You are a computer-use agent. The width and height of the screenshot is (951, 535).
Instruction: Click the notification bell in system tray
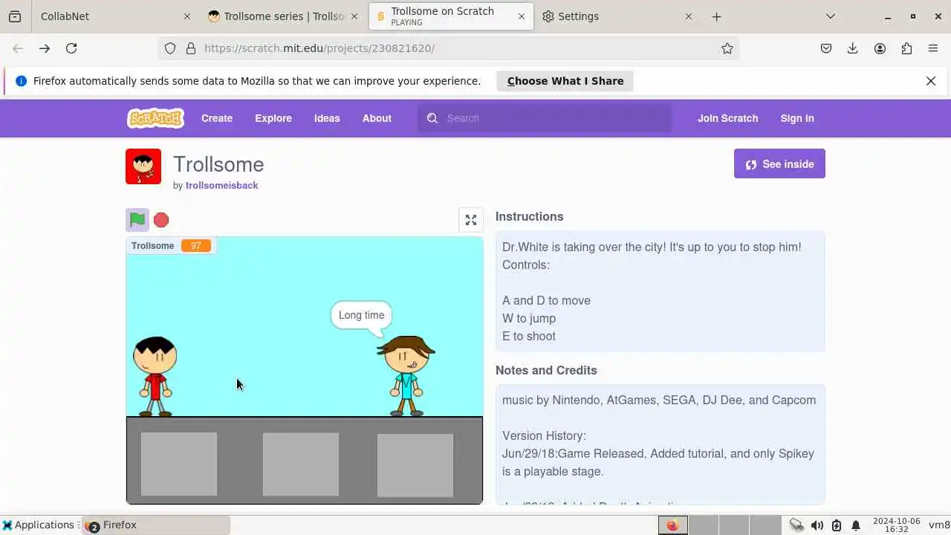pos(856,525)
